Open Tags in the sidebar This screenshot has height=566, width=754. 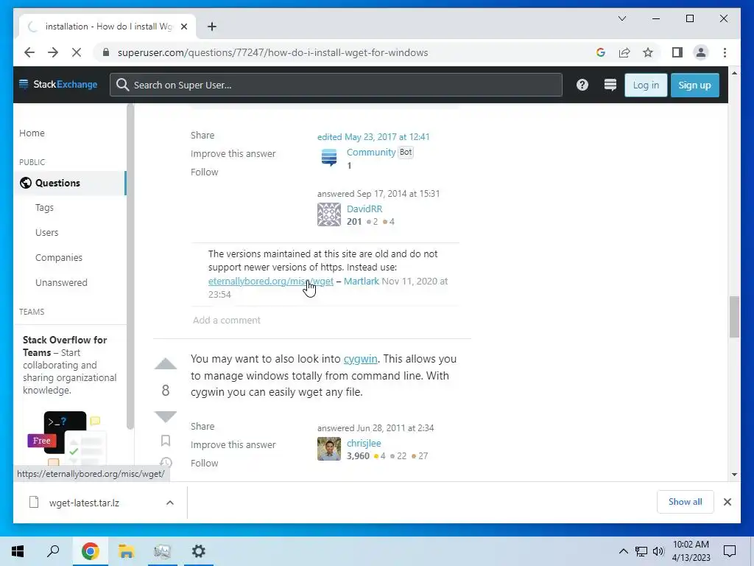[44, 207]
